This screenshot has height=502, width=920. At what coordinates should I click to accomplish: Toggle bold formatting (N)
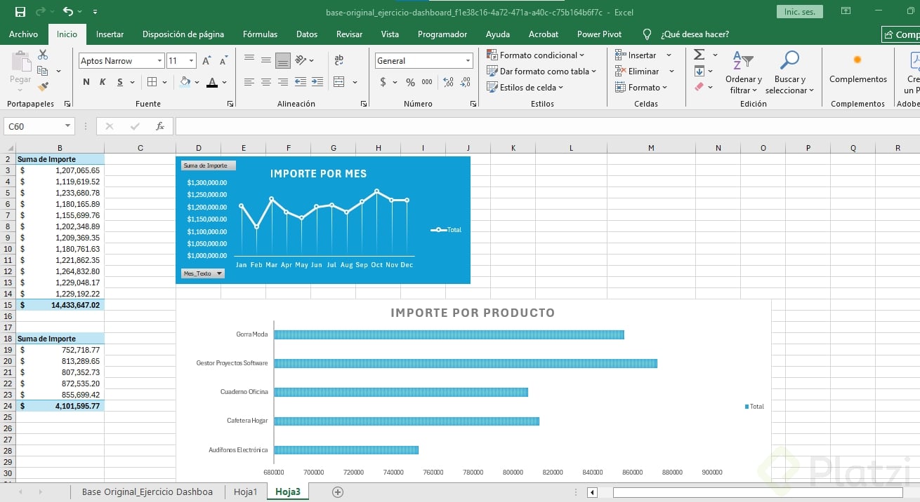(86, 82)
